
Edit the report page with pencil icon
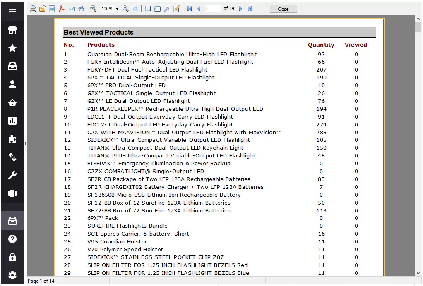pyautogui.click(x=177, y=9)
